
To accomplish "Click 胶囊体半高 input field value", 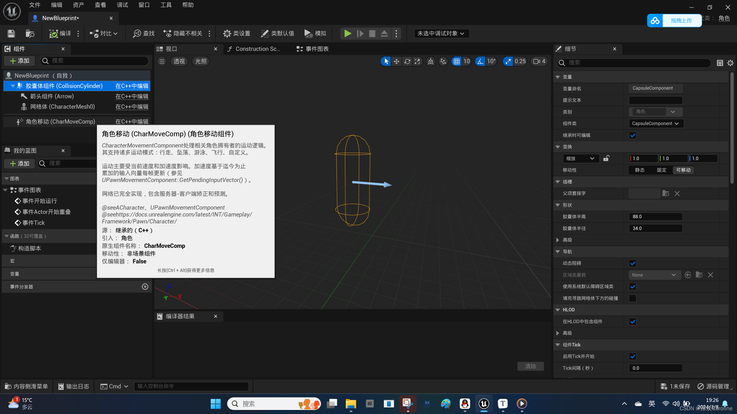I will pyautogui.click(x=656, y=216).
